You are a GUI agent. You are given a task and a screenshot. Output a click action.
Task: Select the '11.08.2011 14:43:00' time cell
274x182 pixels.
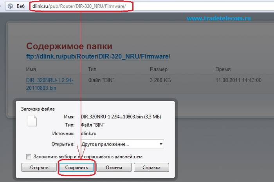[238, 80]
